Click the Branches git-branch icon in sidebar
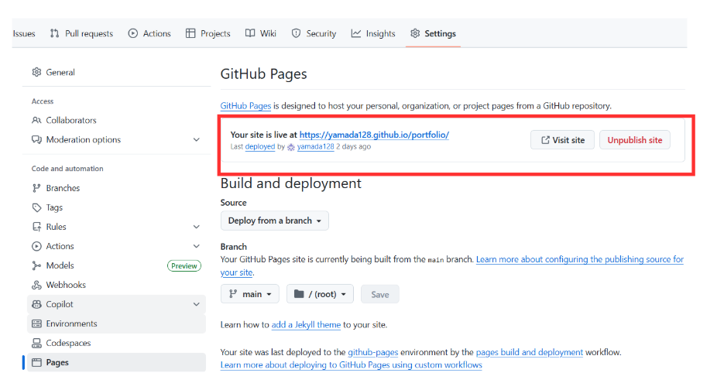Viewport: 717px width, 390px height. [36, 188]
